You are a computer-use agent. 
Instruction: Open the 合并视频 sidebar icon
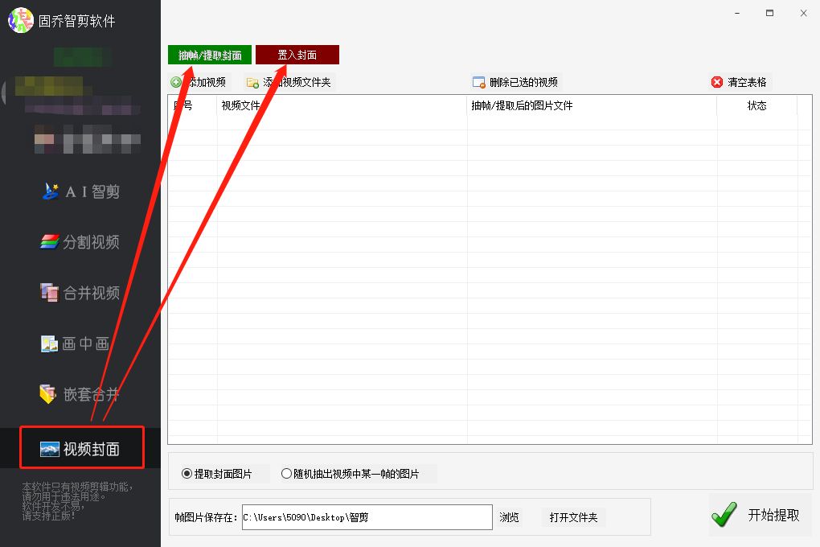50,293
